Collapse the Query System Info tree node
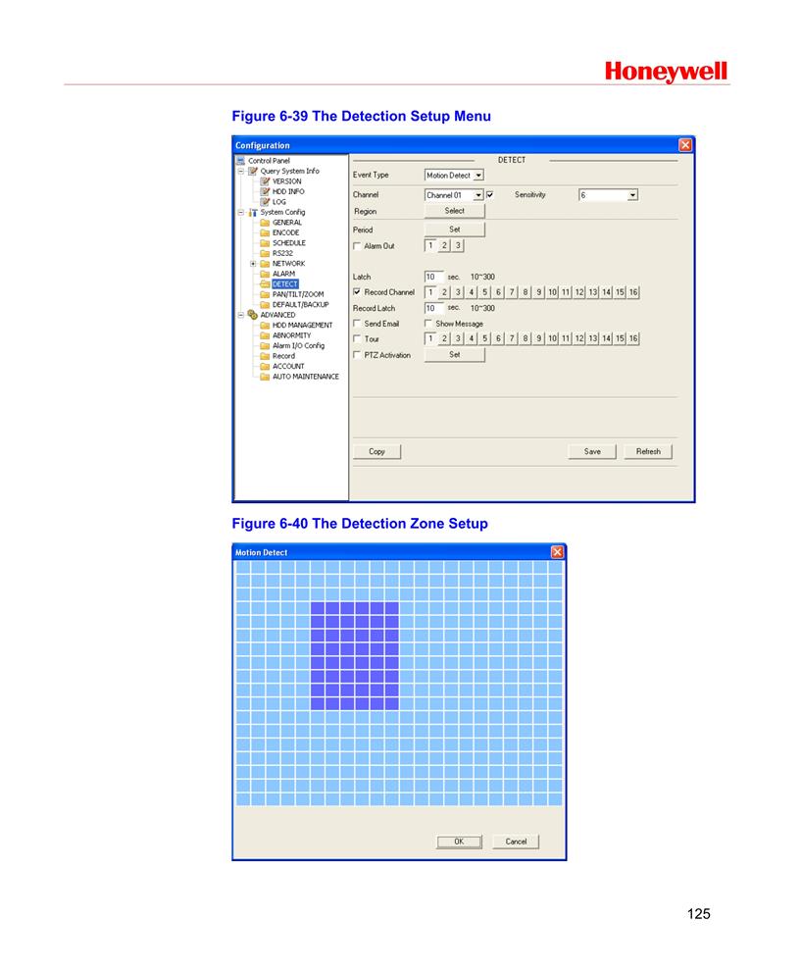This screenshot has width=801, height=972. [241, 171]
